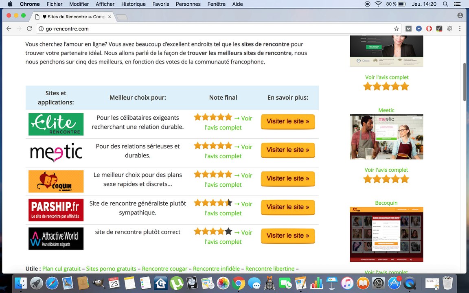The height and width of the screenshot is (293, 469).
Task: Open the Favoris menu
Action: click(x=161, y=4)
